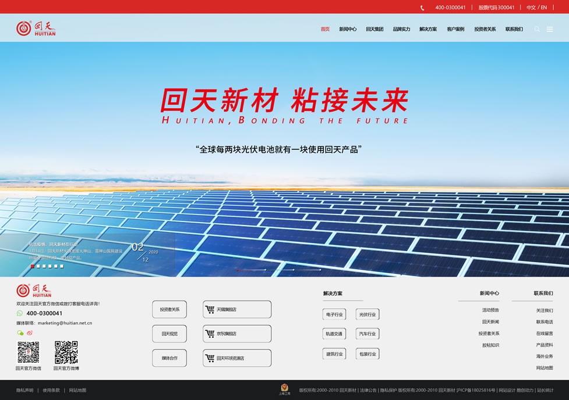Screen dimensions: 569x400
Task: Open 解决方案 in the main navigation
Action: point(428,29)
